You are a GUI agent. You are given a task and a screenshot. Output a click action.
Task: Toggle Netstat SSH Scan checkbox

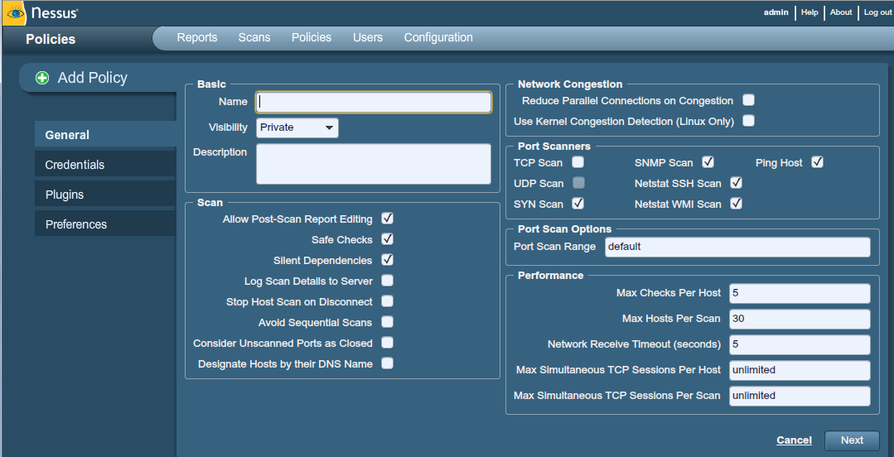pos(736,183)
